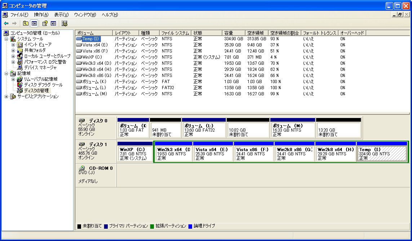This screenshot has height=241, width=412.
Task: Click the rightmost toolbar settings icon
Action: coord(65,23)
